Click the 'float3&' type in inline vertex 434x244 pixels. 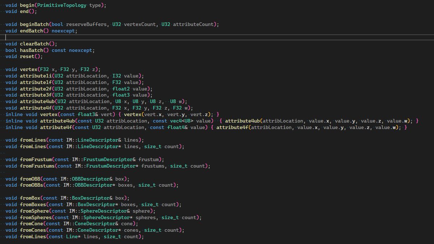(88, 114)
